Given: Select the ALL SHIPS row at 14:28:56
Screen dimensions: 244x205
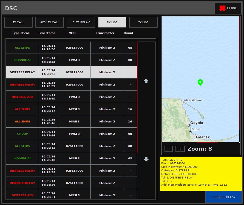Looking at the screenshot, I should pos(72,48).
